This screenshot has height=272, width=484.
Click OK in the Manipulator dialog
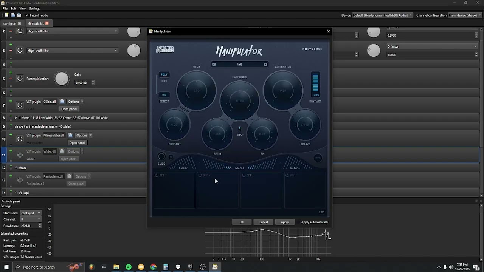pyautogui.click(x=242, y=222)
